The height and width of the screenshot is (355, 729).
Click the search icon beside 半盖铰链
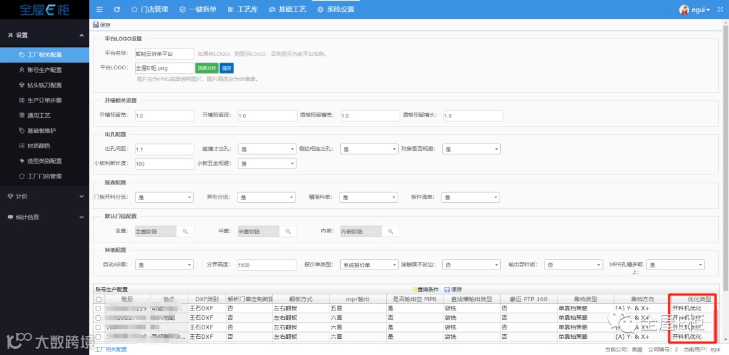pyautogui.click(x=288, y=231)
